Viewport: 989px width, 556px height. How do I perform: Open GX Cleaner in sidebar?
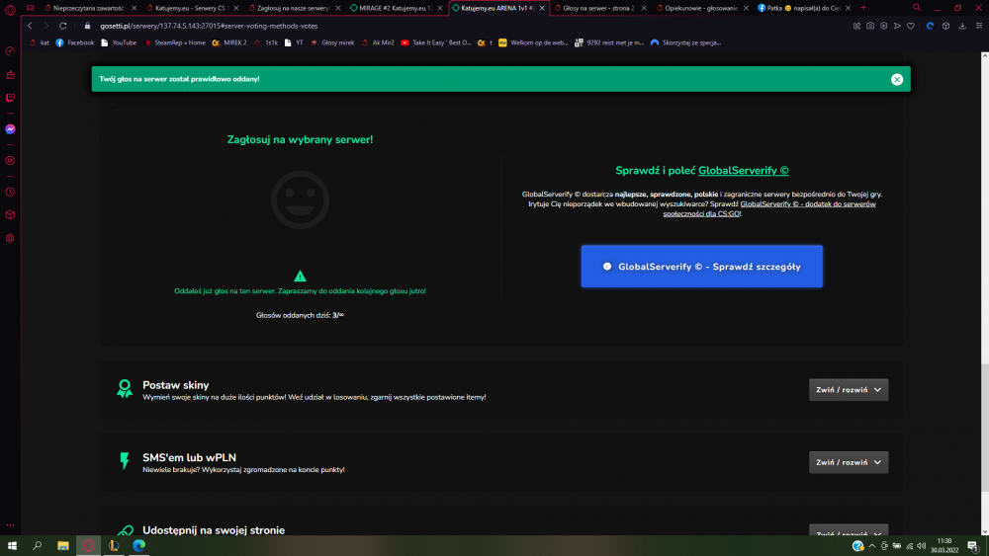coord(10,75)
